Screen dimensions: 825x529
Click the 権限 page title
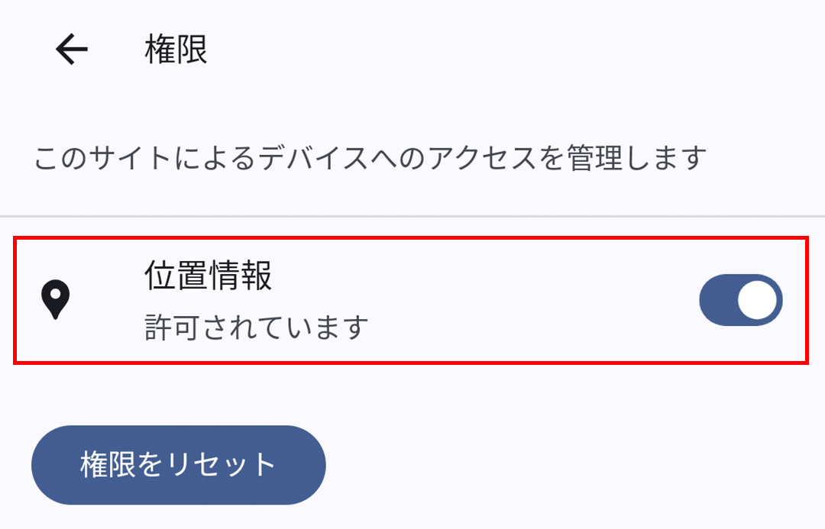pyautogui.click(x=176, y=49)
